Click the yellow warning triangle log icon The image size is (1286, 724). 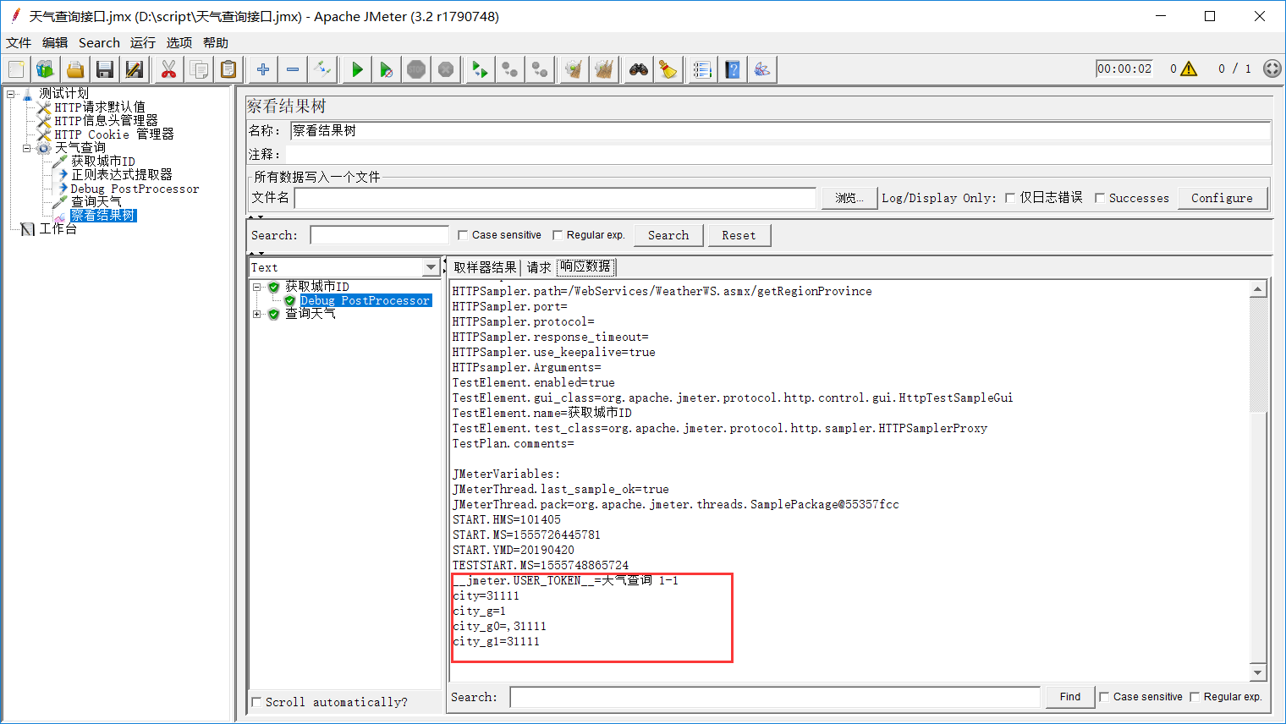[1189, 69]
